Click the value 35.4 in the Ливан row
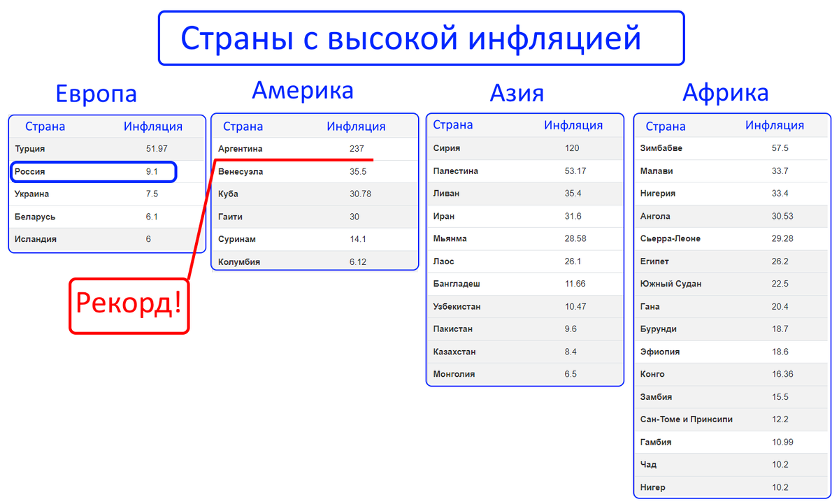 coord(574,194)
